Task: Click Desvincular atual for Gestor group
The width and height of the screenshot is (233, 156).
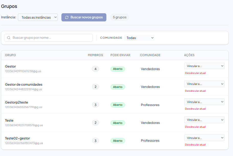Action: click(195, 73)
